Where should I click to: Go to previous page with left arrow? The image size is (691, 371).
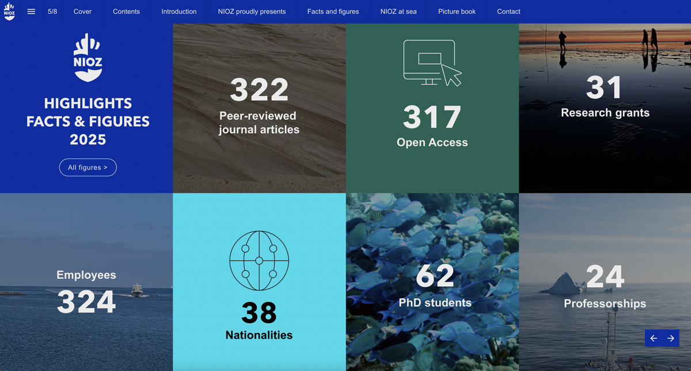(654, 338)
